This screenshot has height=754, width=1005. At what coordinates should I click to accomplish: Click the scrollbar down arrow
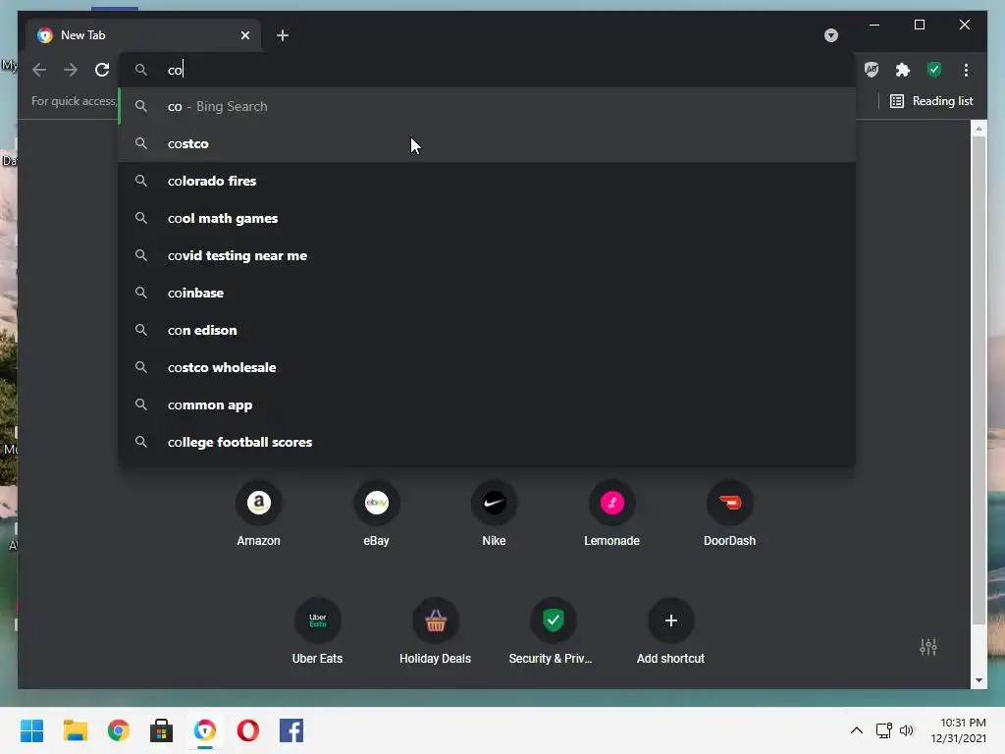tap(979, 680)
